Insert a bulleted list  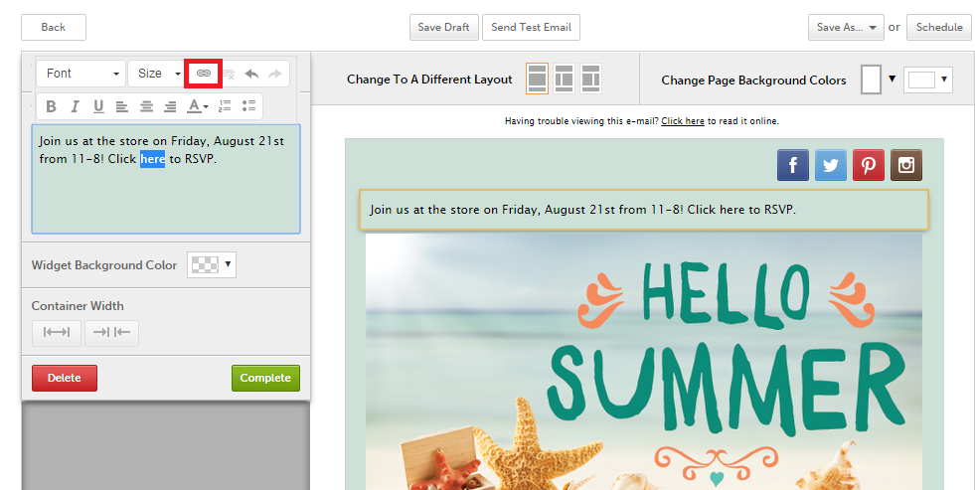[x=248, y=106]
